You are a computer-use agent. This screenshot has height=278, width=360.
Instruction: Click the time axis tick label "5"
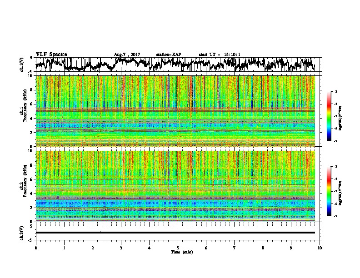[x=178, y=248]
